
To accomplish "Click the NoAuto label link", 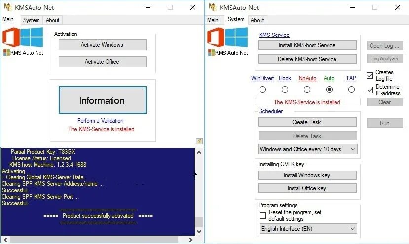I will point(307,78).
